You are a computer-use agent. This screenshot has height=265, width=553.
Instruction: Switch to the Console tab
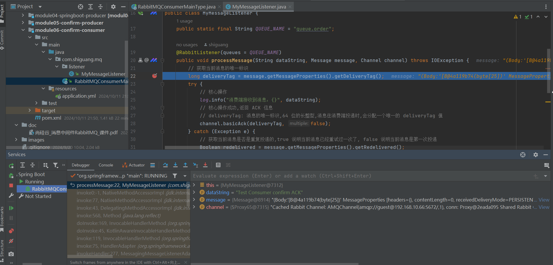pos(106,165)
